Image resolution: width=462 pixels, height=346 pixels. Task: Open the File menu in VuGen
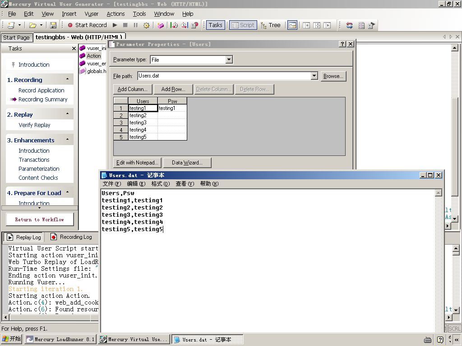[12, 14]
